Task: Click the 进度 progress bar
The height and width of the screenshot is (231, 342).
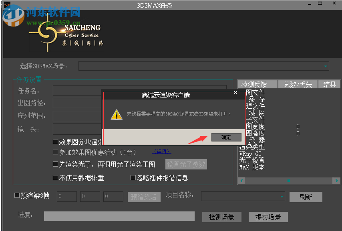Action: tap(119, 216)
